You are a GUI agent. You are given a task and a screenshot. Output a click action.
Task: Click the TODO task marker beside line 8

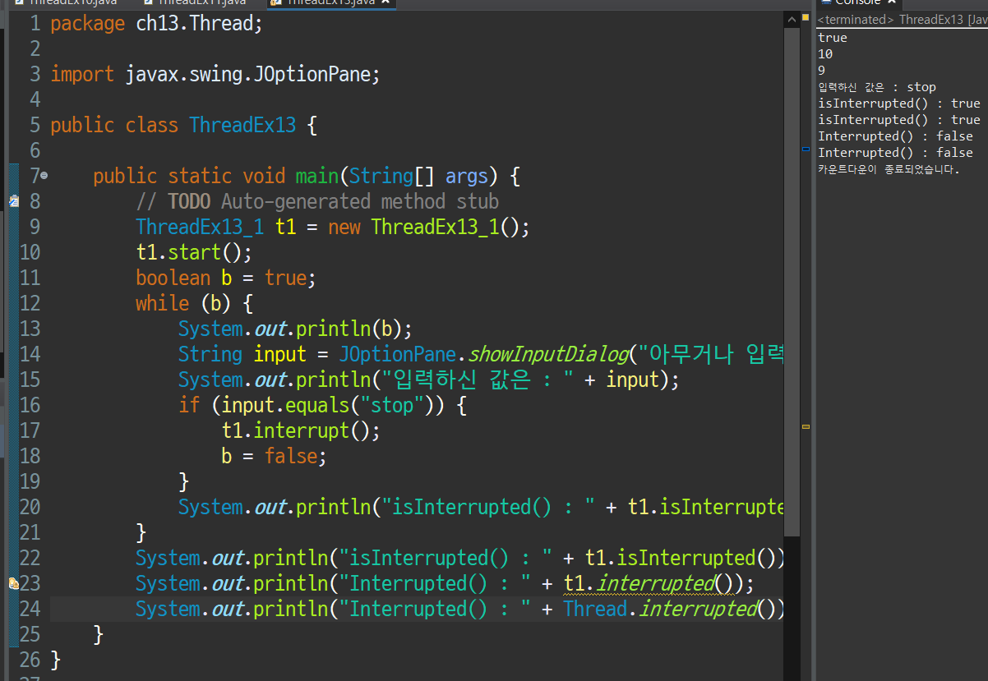pyautogui.click(x=13, y=201)
